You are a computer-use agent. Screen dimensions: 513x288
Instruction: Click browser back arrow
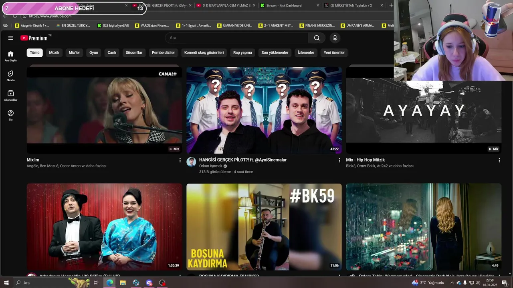pos(5,16)
